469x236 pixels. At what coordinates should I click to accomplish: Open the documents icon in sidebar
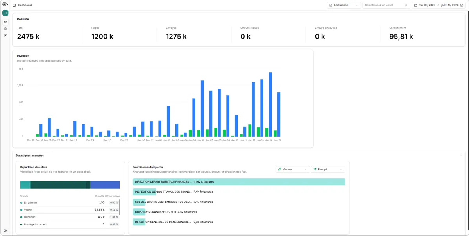click(x=5, y=29)
